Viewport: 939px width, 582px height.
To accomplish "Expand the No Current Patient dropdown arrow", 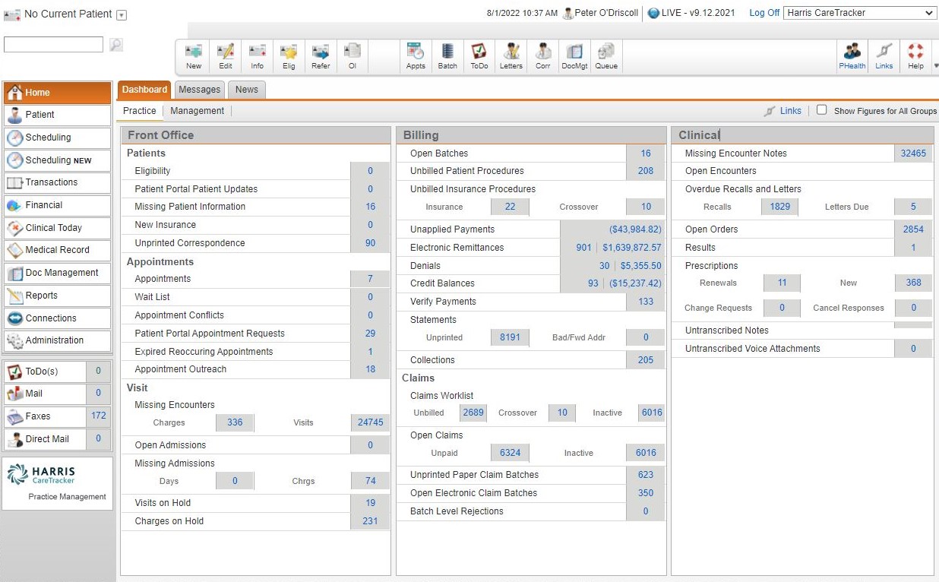I will [122, 15].
